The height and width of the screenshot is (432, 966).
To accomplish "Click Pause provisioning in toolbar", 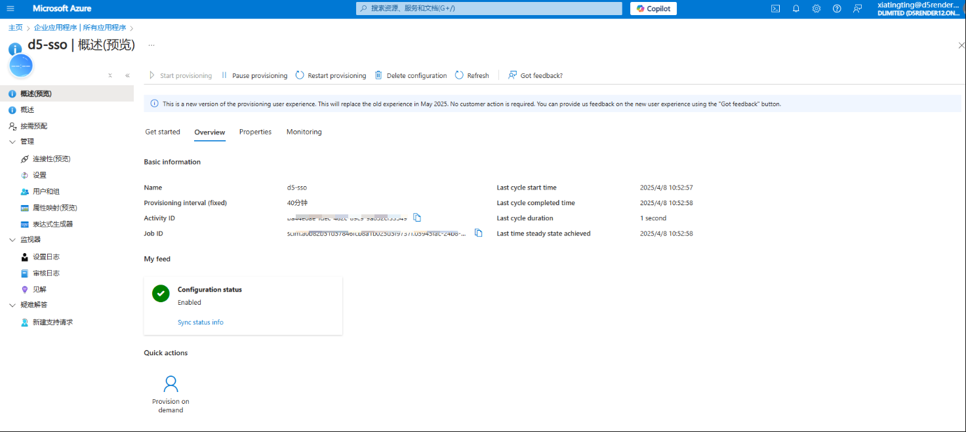I will (254, 75).
